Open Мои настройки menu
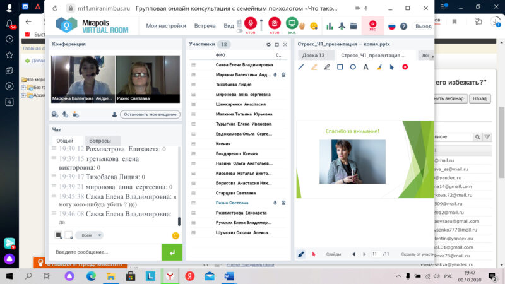This screenshot has width=505, height=284. coord(166,26)
